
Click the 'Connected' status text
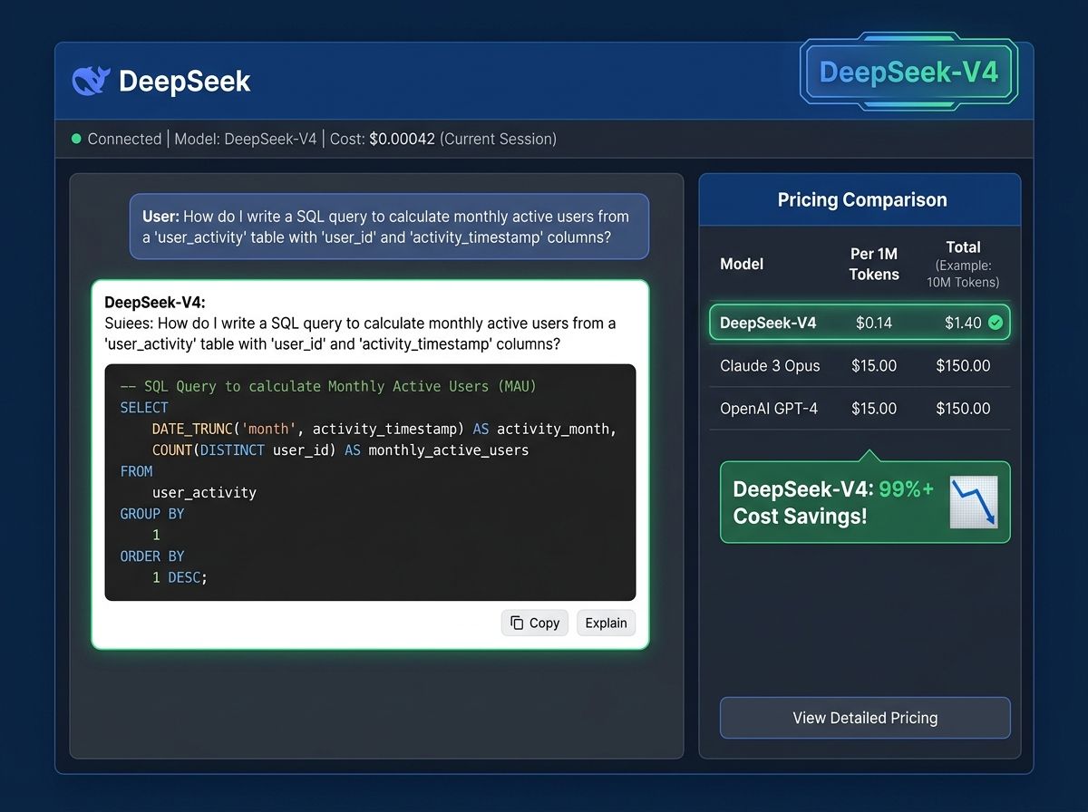tap(124, 139)
